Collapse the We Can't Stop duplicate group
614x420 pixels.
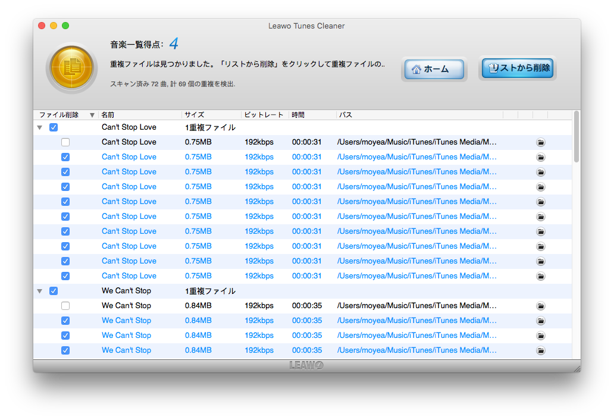pos(40,291)
